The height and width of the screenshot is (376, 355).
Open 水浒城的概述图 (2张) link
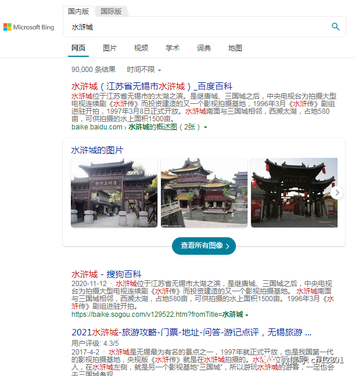pyautogui.click(x=164, y=127)
